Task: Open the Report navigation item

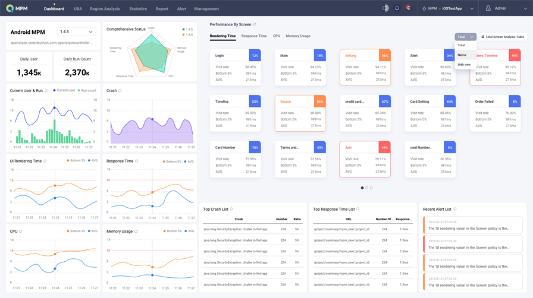Action: (x=162, y=9)
